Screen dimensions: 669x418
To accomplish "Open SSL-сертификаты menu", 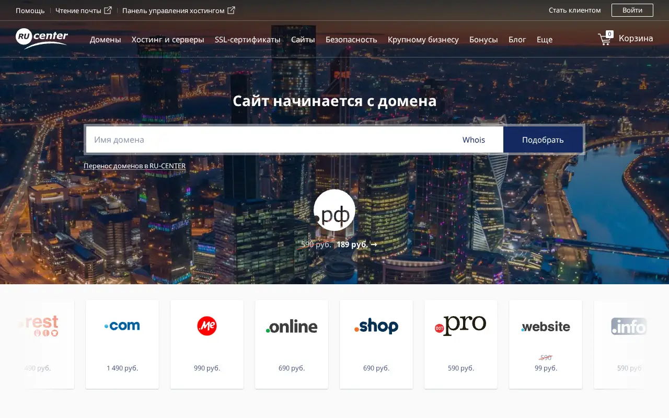I will point(248,39).
